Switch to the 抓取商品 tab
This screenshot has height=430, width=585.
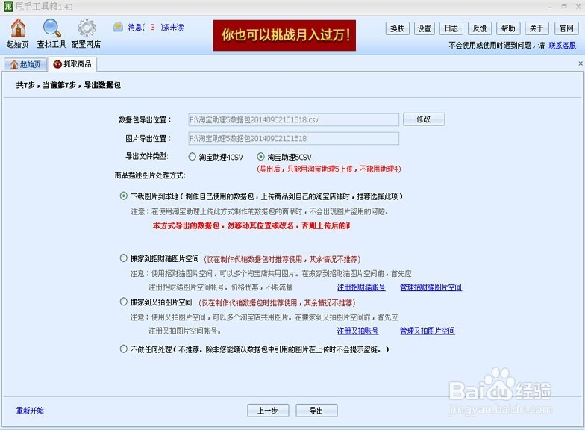(72, 64)
